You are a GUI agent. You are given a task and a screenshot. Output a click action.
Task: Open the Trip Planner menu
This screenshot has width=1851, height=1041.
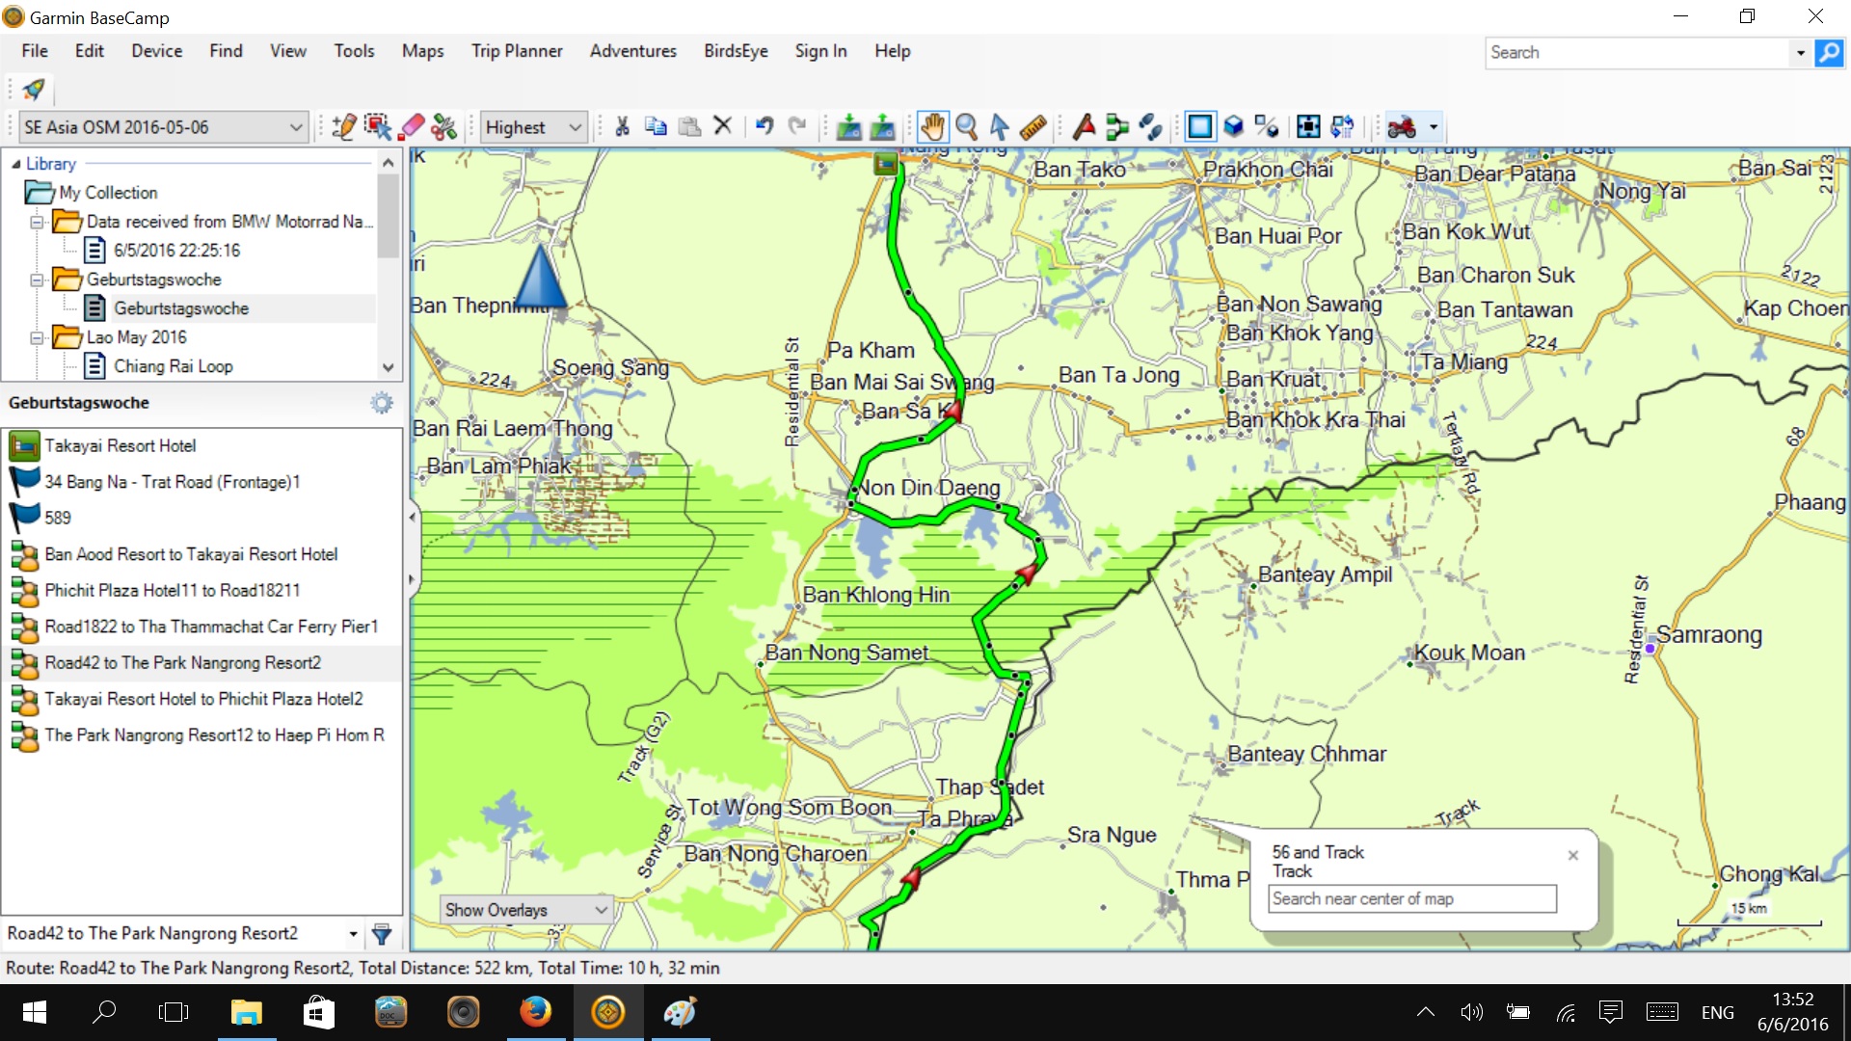click(517, 51)
